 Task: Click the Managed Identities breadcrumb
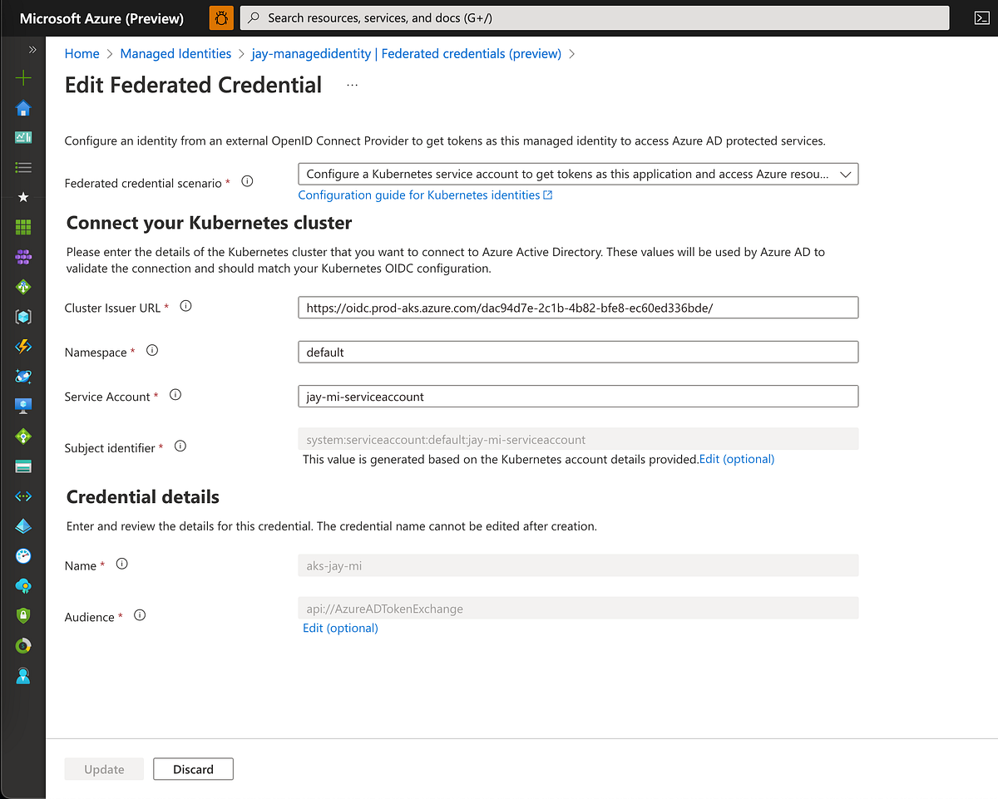(x=175, y=53)
